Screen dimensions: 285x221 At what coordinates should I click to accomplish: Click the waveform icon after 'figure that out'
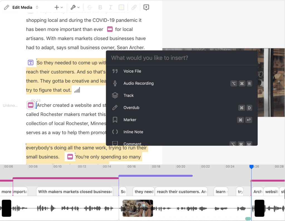[x=77, y=90]
